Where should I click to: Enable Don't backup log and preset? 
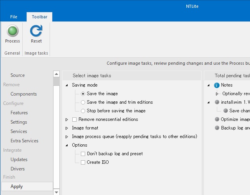(x=83, y=154)
